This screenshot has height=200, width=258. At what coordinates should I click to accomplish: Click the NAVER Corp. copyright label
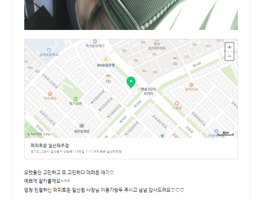pyautogui.click(x=39, y=134)
